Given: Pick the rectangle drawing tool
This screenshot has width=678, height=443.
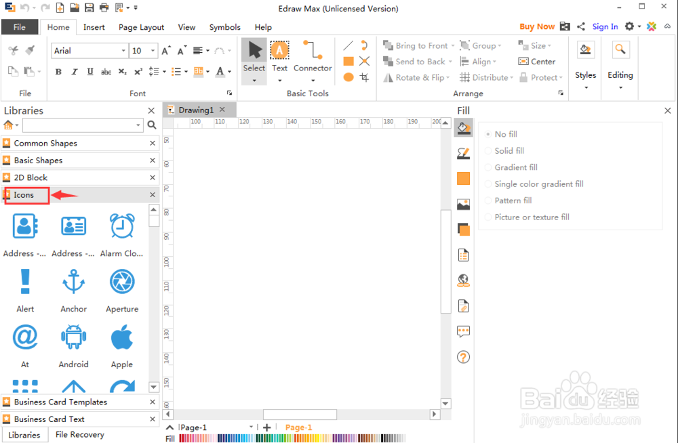Looking at the screenshot, I should coord(348,62).
